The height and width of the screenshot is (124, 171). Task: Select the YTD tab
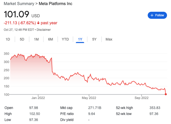(x=65, y=39)
